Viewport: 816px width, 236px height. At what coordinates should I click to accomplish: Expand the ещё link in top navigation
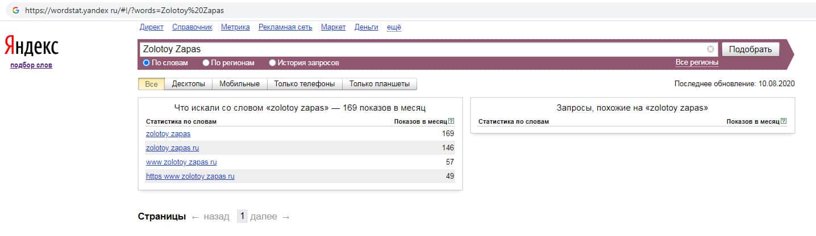(394, 27)
